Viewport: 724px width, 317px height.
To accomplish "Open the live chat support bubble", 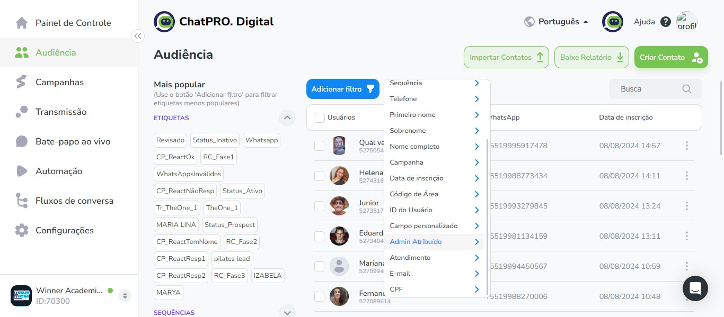I will click(695, 288).
